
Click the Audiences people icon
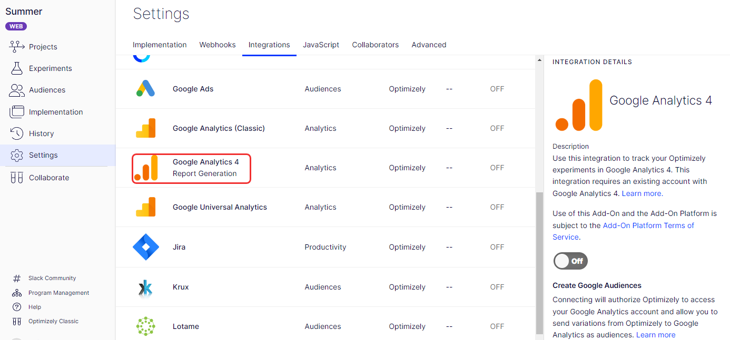click(x=17, y=90)
